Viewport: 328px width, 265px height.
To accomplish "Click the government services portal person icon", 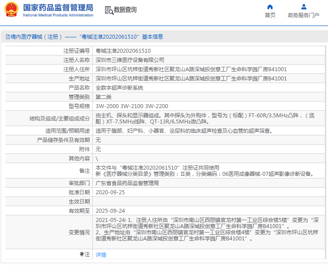I will coord(303,7).
